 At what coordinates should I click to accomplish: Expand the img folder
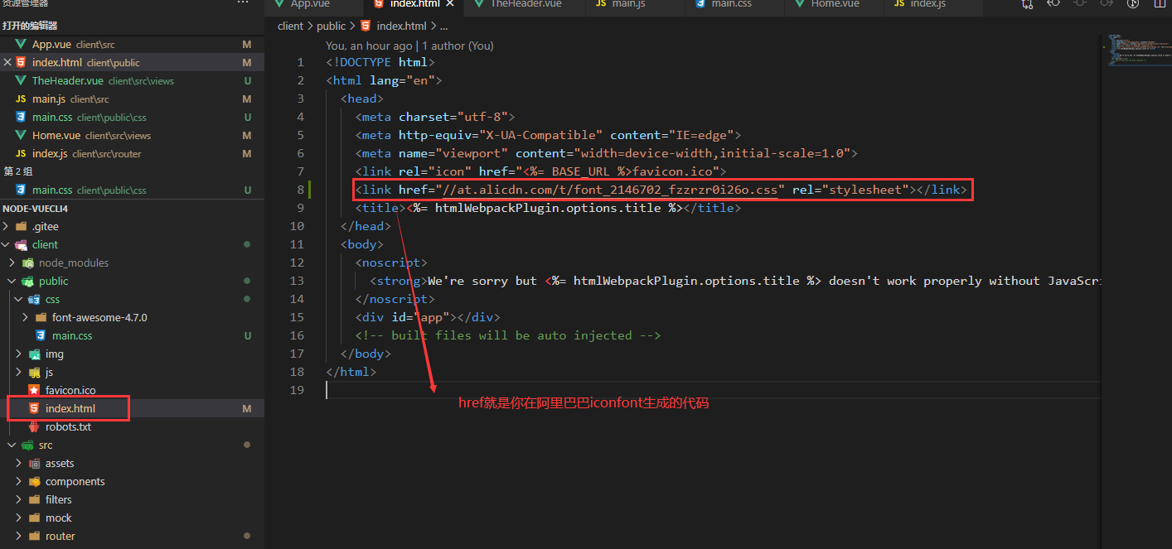(18, 354)
